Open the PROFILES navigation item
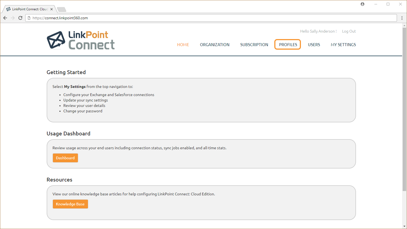The width and height of the screenshot is (407, 229). pyautogui.click(x=288, y=44)
